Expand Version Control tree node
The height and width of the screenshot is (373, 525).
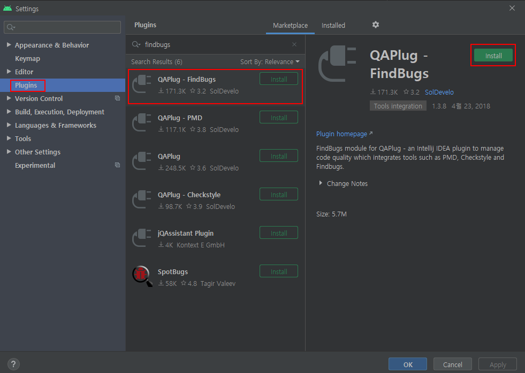coord(9,98)
